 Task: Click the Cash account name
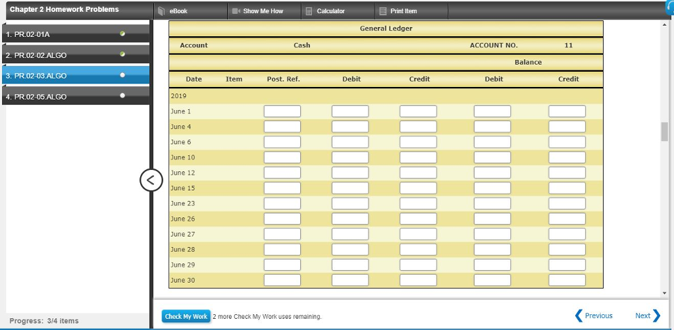tap(301, 45)
